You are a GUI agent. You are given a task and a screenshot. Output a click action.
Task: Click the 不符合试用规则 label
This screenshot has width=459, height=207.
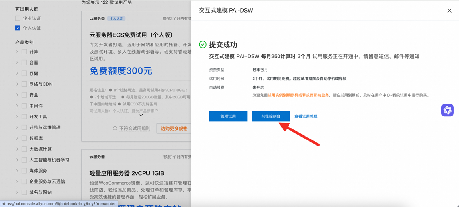coord(135,129)
